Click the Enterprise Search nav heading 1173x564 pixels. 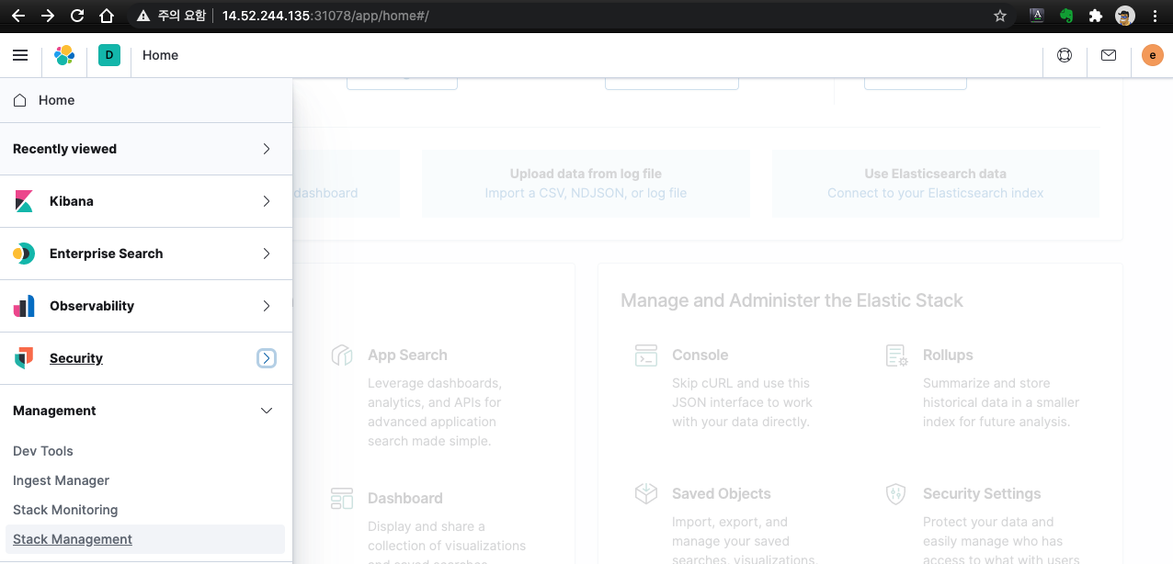[107, 254]
